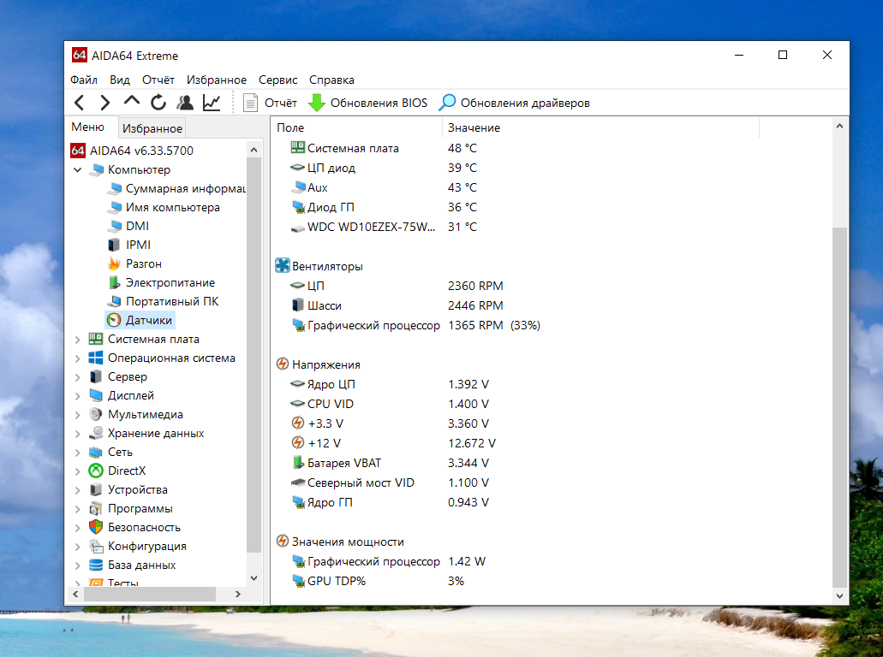Open the Сервис menu
Screen dimensions: 883x657
click(x=277, y=80)
